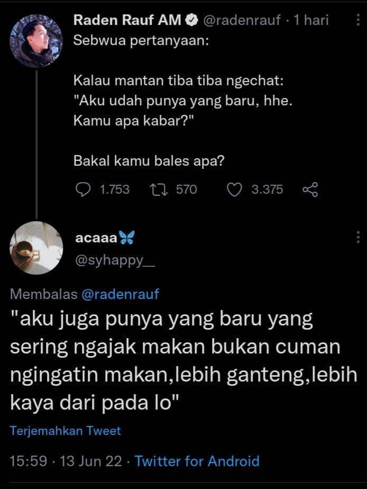367x489 pixels.
Task: Open the Raden Rauf AM display name
Action: pyautogui.click(x=127, y=20)
